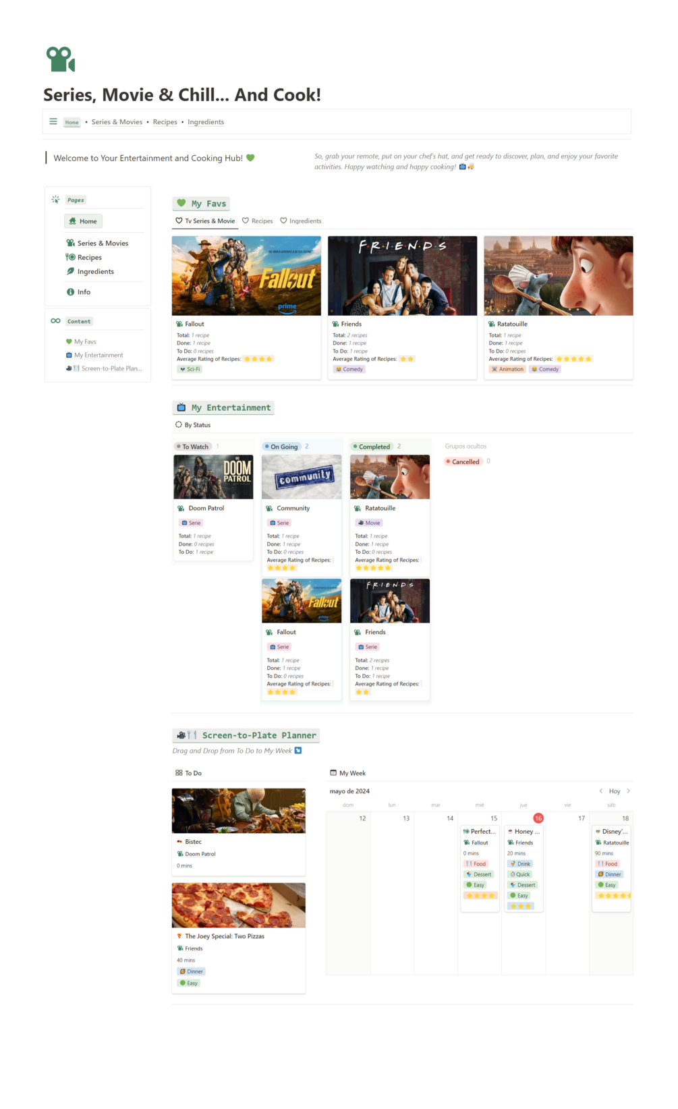
Task: Click the To Watch column header
Action: click(x=194, y=447)
